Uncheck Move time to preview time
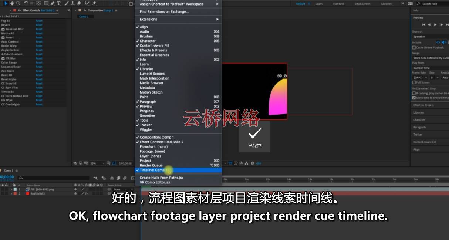This screenshot has height=240, width=449. 414,98
